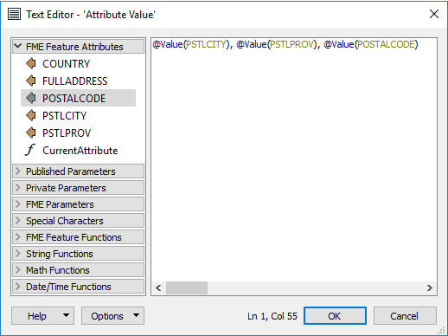Viewport: 448px width, 336px height.
Task: Click the PSTLCITY attribute arrow icon
Action: coord(31,115)
